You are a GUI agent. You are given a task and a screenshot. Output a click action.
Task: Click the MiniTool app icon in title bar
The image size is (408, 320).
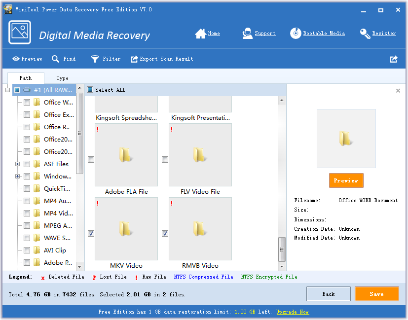[x=8, y=10]
